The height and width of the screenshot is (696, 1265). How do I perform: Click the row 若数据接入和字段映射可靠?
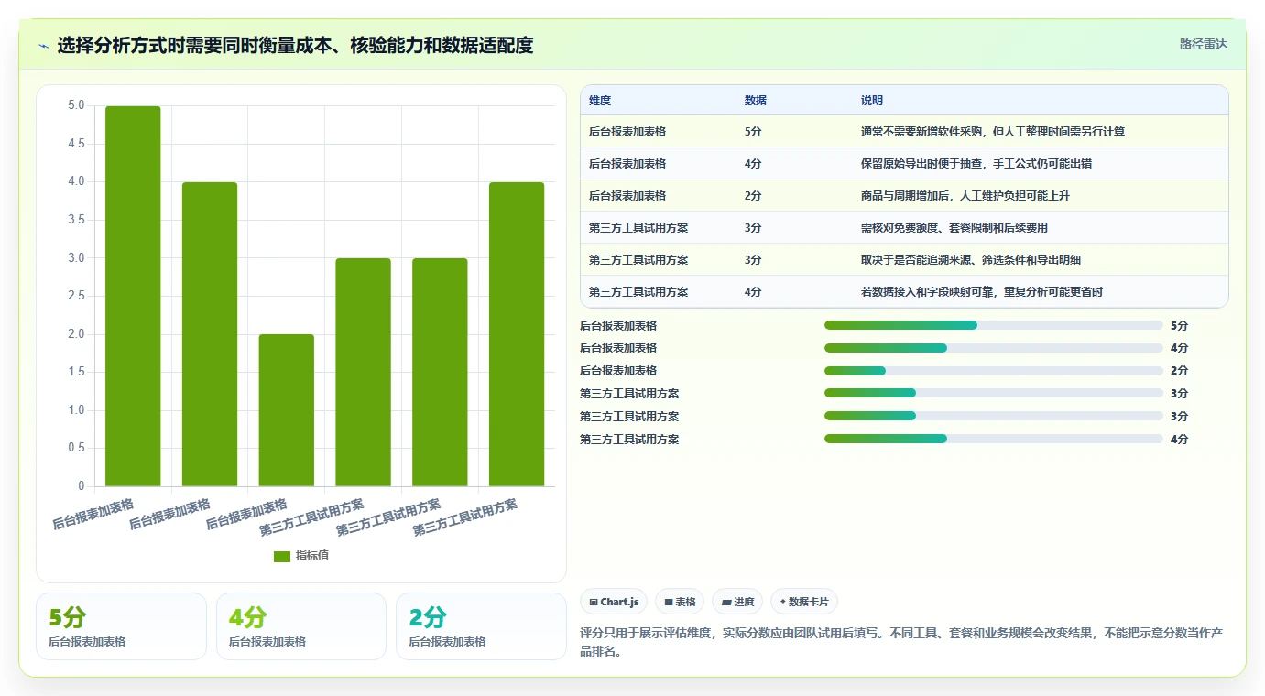click(904, 292)
